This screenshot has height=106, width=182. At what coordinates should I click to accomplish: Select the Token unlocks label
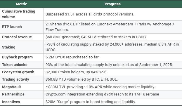tap(15, 65)
